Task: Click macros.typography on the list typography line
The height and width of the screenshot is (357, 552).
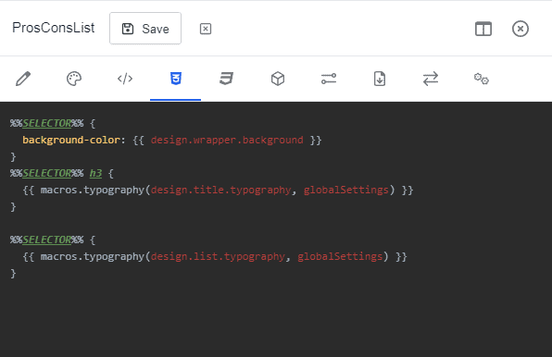Action: tap(93, 256)
